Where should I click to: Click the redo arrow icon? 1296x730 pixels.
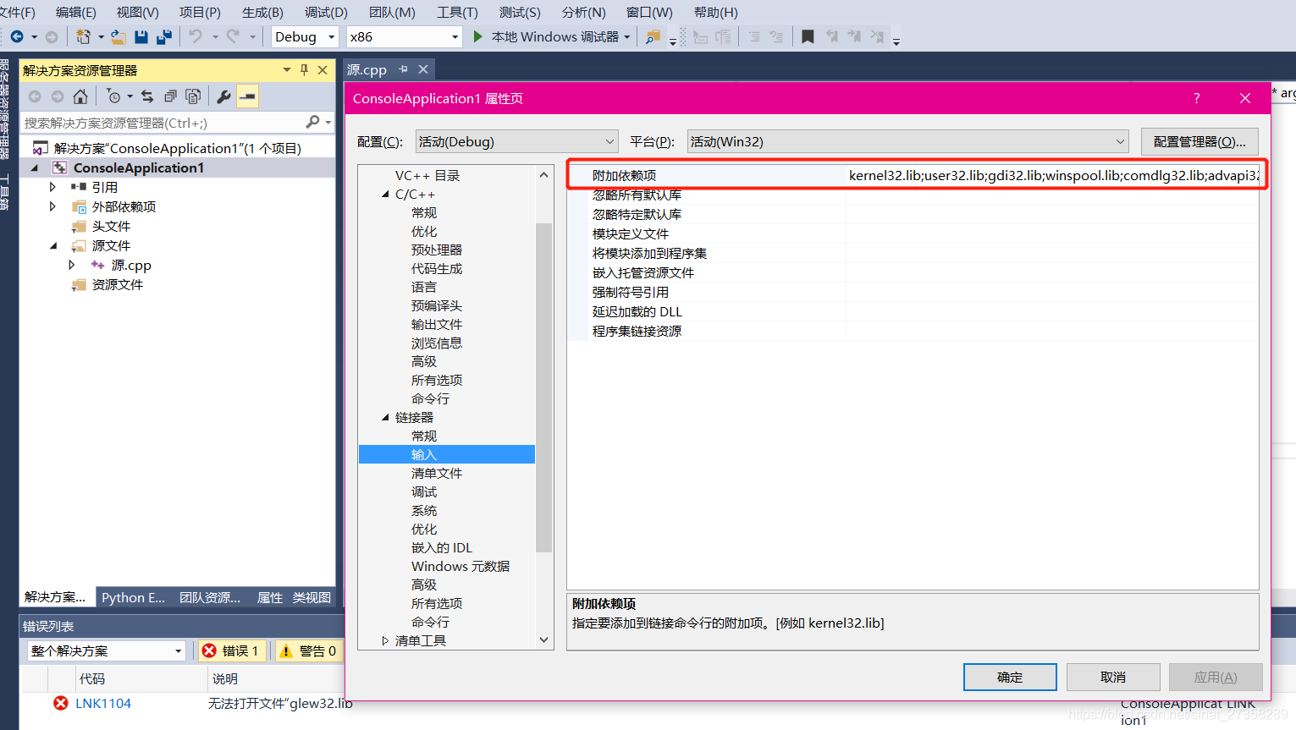point(233,36)
